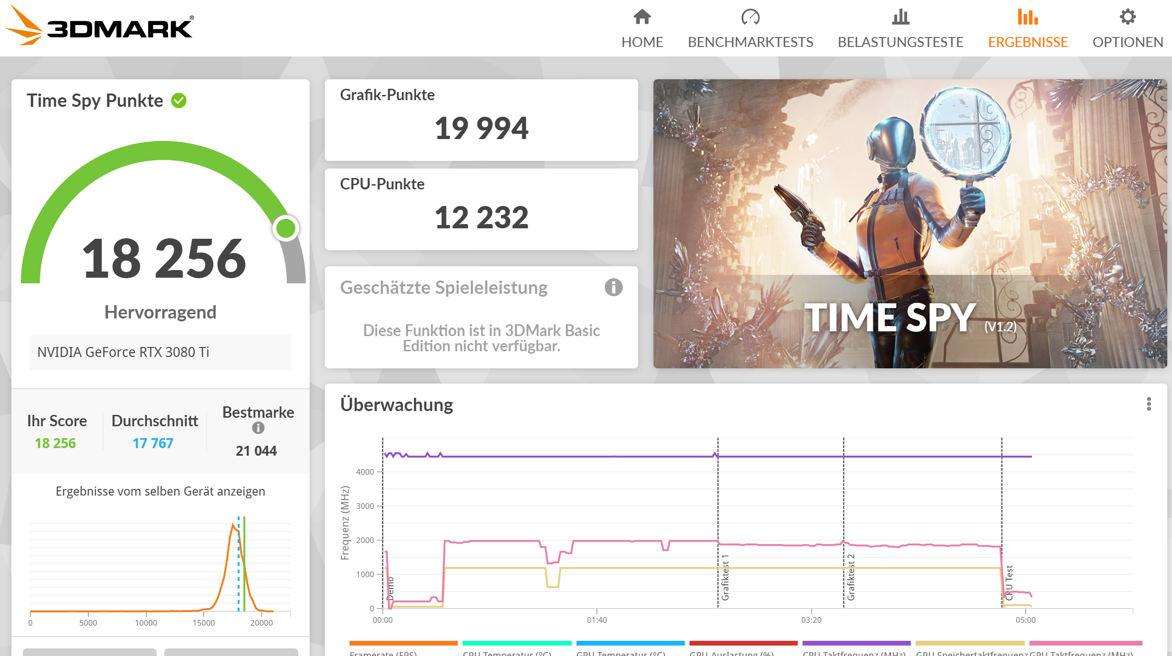Open Belastungsteste bar chart icon

click(900, 18)
